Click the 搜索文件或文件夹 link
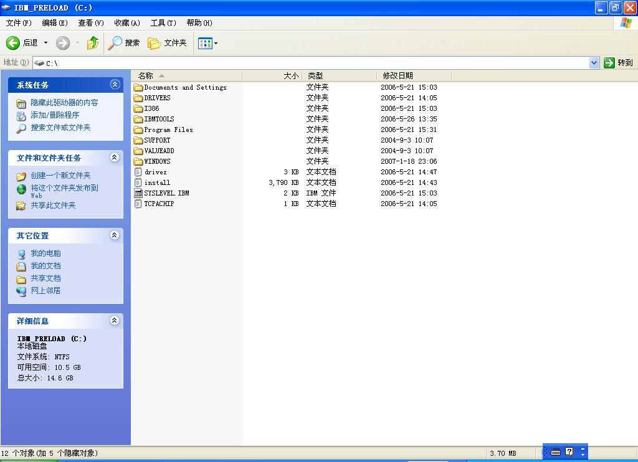 (60, 128)
